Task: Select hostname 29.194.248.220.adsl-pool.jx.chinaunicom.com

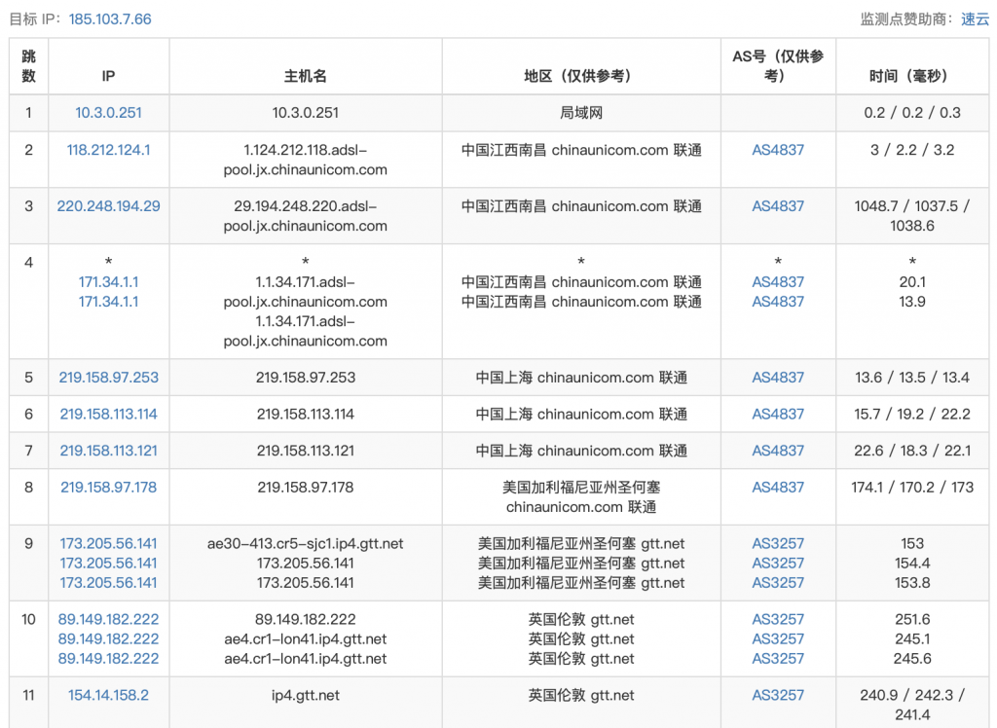Action: coord(305,215)
